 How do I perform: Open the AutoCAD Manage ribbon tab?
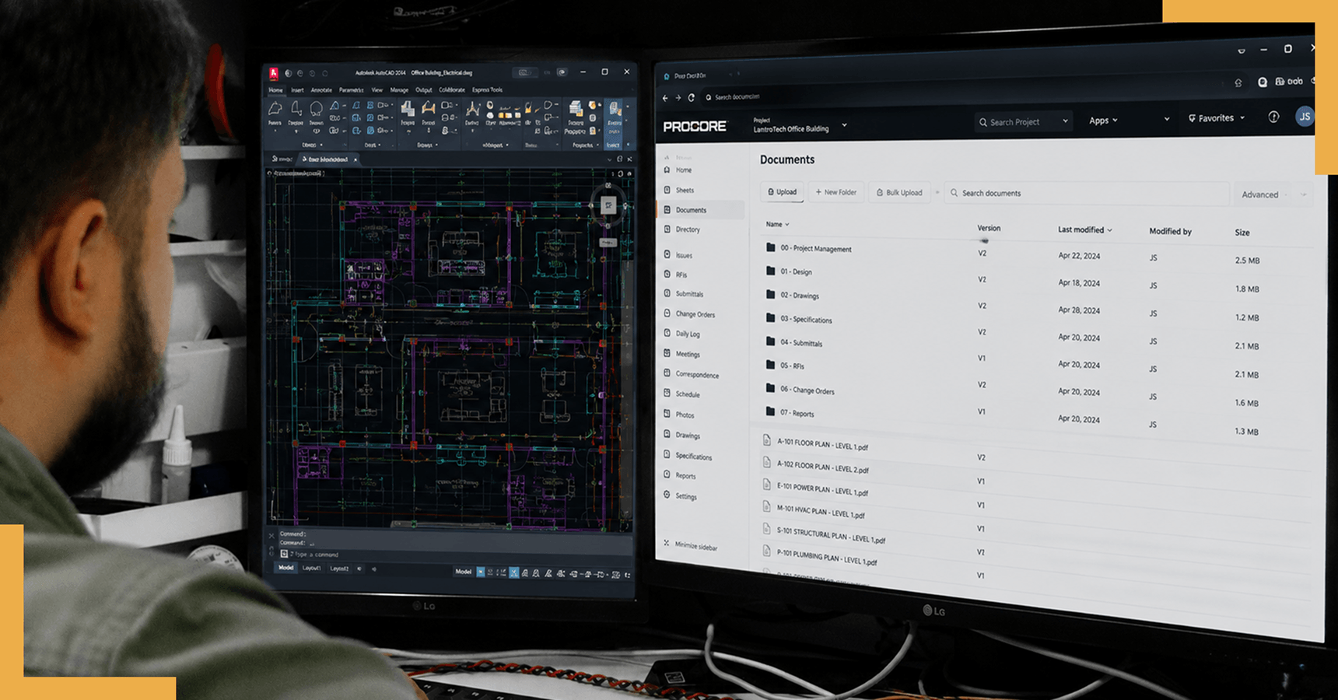coord(399,90)
